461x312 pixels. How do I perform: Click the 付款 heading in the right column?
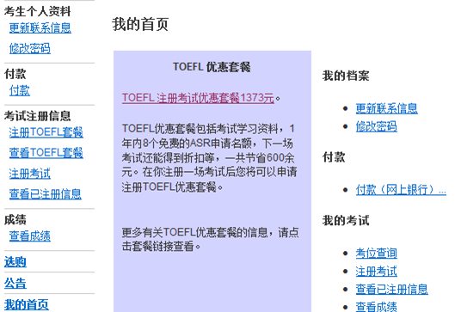tap(334, 157)
